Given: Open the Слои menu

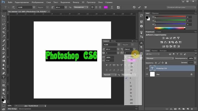Looking at the screenshot, I should click(49, 2).
